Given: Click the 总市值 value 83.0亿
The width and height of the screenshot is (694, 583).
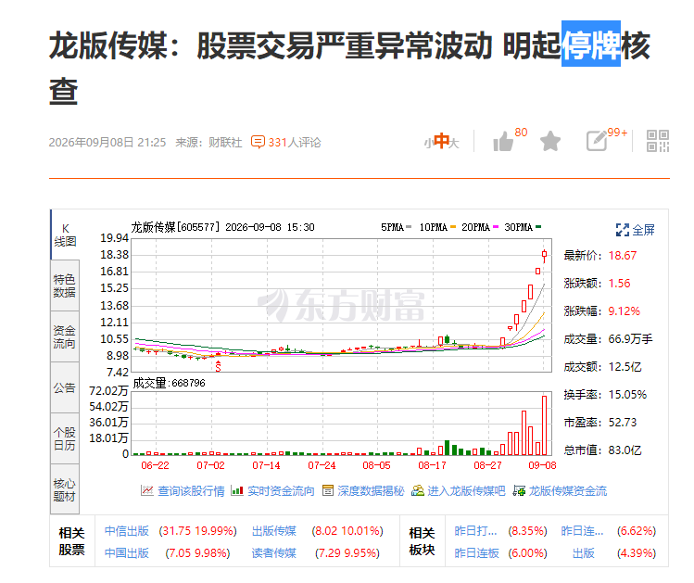Looking at the screenshot, I should click(x=625, y=450).
